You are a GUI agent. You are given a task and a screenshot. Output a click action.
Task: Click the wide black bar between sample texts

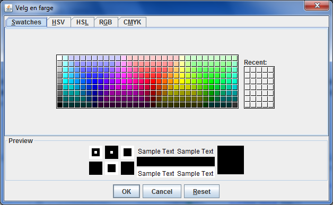coord(176,162)
